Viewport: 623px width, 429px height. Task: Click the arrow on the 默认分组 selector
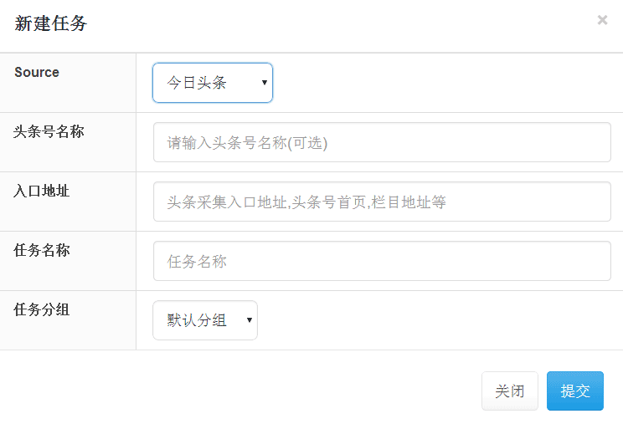coord(250,320)
